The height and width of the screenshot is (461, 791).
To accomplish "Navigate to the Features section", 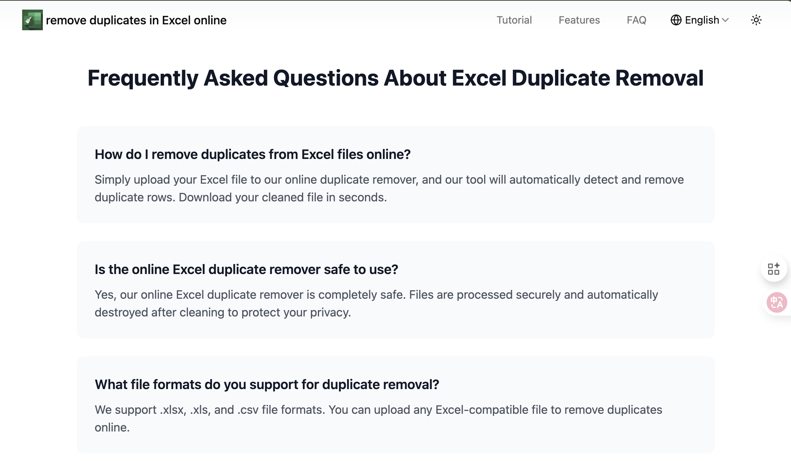I will 579,20.
